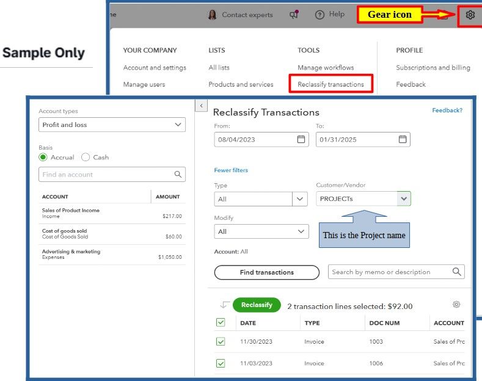Viewport: 482px width, 381px height.
Task: Click the Find an account field
Action: tap(112, 174)
